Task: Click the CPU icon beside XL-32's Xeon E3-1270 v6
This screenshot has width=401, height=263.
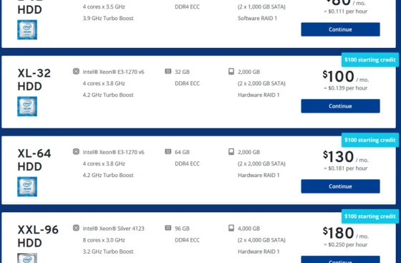Action: (76, 72)
